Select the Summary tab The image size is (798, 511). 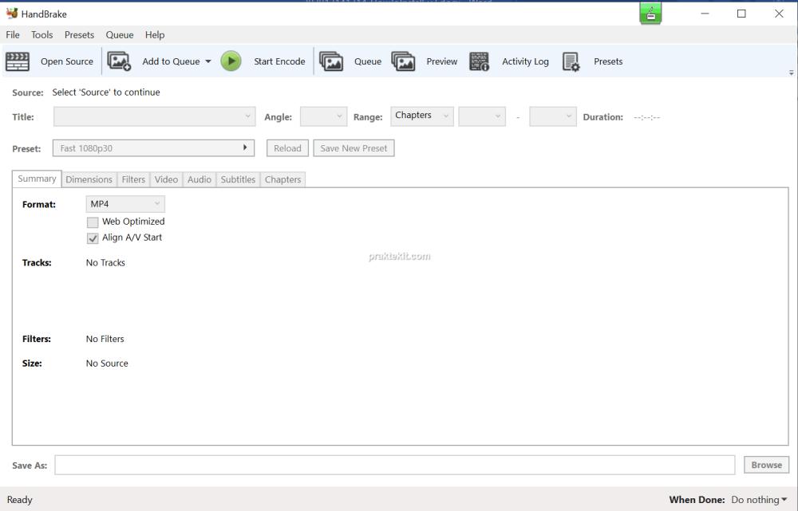37,179
